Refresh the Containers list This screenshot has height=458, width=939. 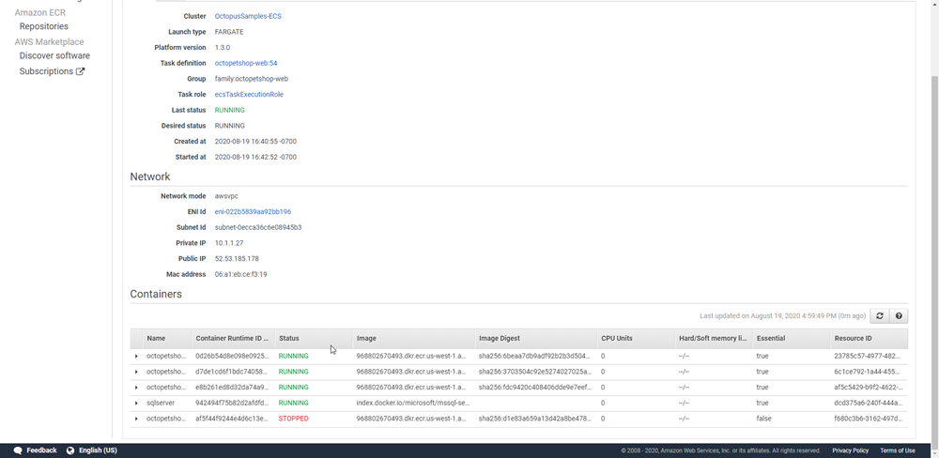[879, 316]
